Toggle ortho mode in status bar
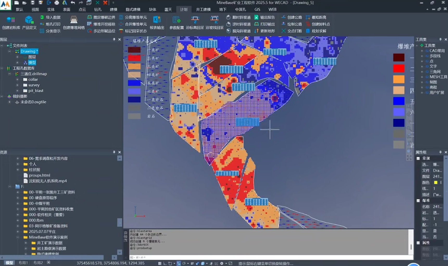Image resolution: width=448 pixels, height=266 pixels. pos(165,263)
